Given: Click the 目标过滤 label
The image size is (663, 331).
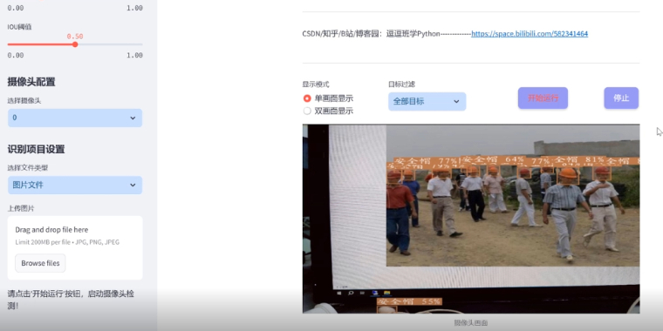Looking at the screenshot, I should coord(401,84).
